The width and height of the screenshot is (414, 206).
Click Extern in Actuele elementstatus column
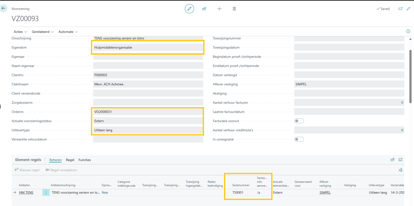click(x=278, y=193)
